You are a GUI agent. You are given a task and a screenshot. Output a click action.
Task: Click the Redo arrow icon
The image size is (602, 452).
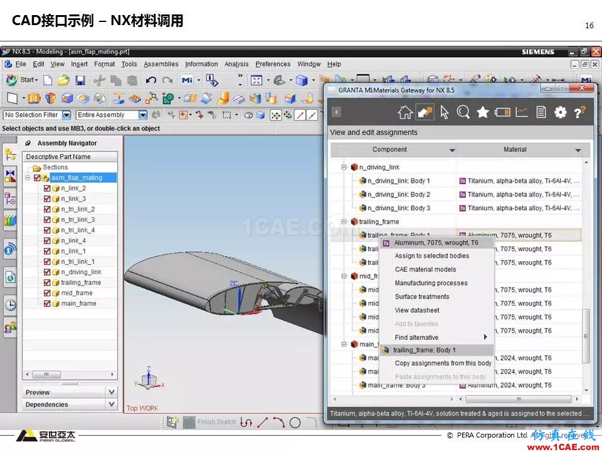pyautogui.click(x=167, y=80)
